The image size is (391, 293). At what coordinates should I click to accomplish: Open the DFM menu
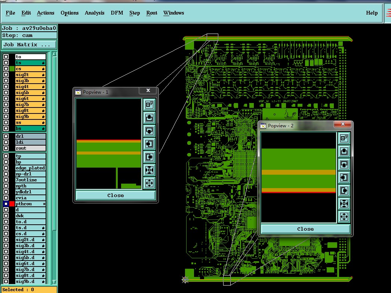tap(117, 13)
